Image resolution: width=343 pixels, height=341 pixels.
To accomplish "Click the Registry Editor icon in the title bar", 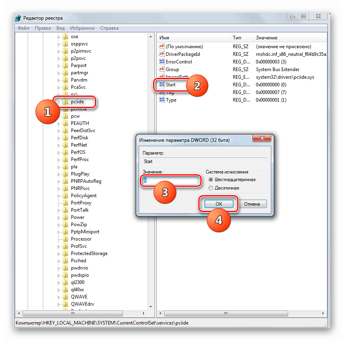I will [x=18, y=18].
